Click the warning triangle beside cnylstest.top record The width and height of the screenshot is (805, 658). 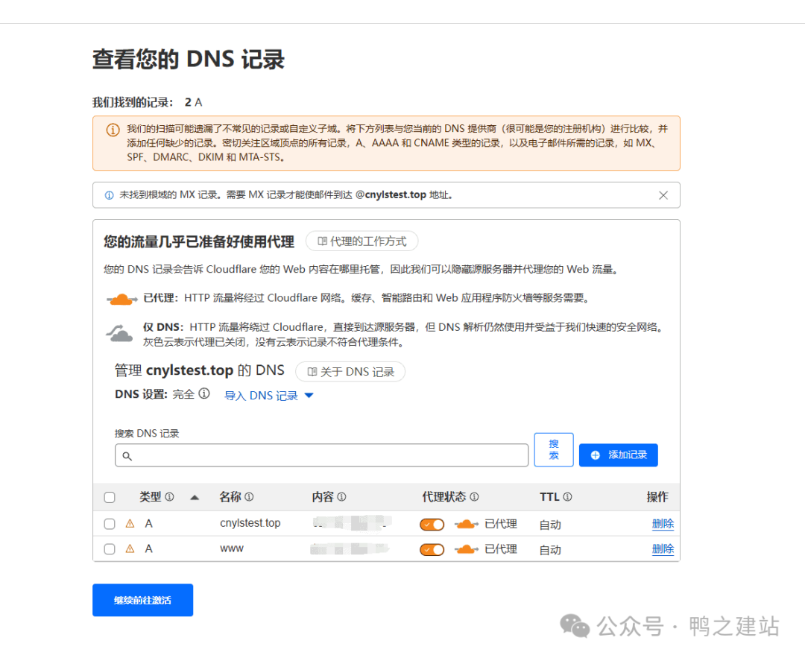(x=128, y=523)
